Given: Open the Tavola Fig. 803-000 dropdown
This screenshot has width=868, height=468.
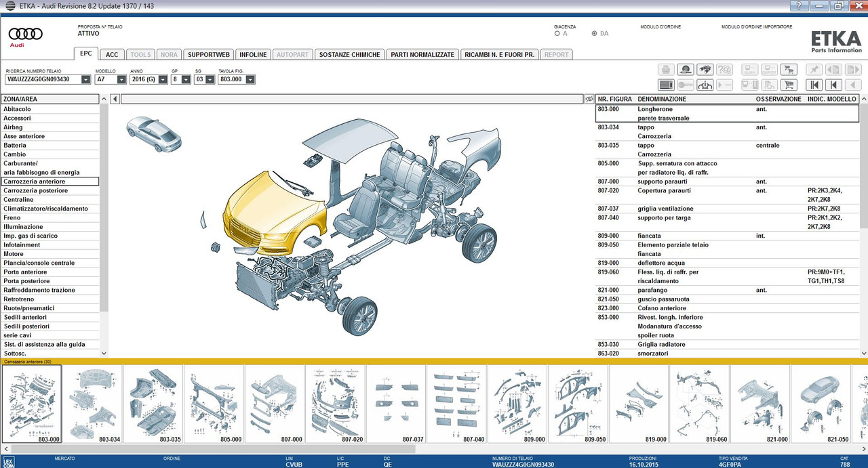Looking at the screenshot, I should [250, 79].
